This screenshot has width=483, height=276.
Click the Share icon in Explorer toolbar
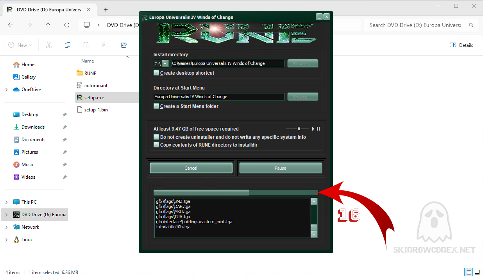[124, 45]
